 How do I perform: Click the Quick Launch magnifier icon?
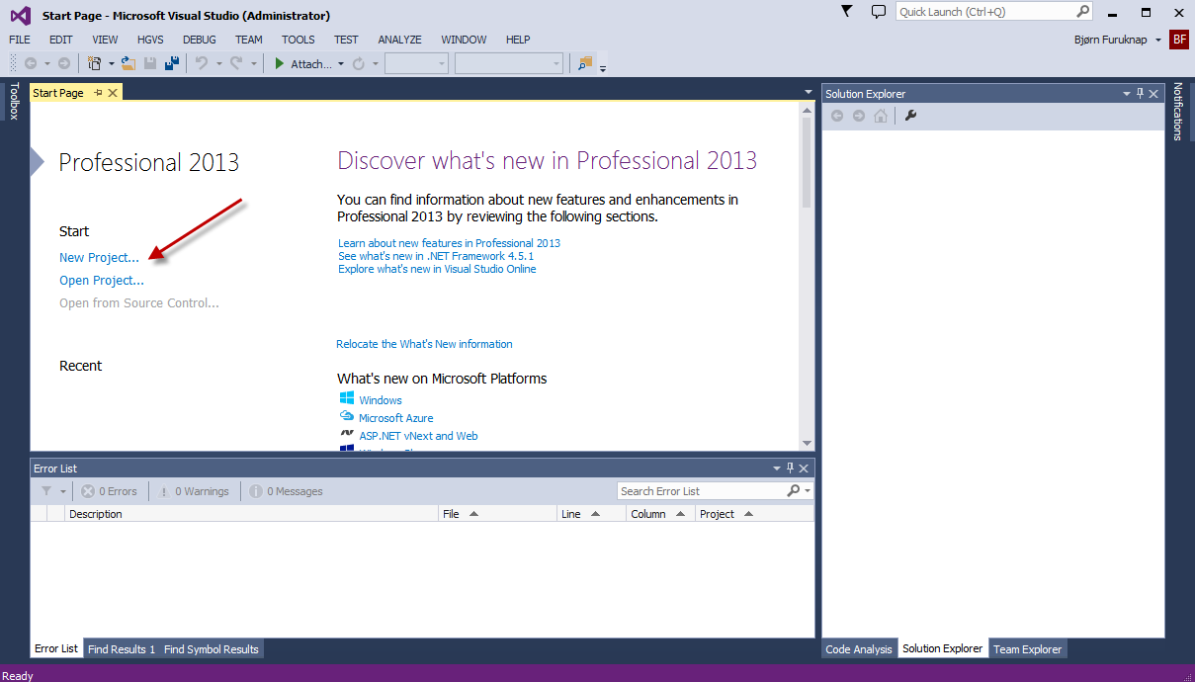(x=1082, y=12)
